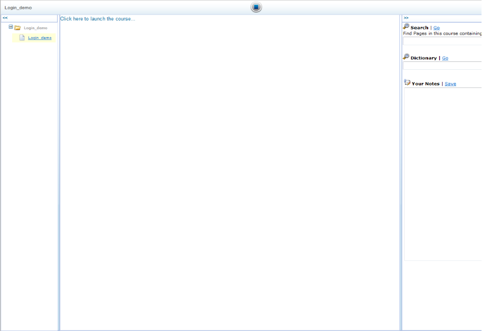Save your notes using the Save link
483x331 pixels.
tap(450, 84)
